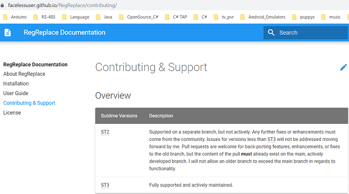The width and height of the screenshot is (349, 194).
Task: Open the Language bookmark folder
Action: click(75, 17)
